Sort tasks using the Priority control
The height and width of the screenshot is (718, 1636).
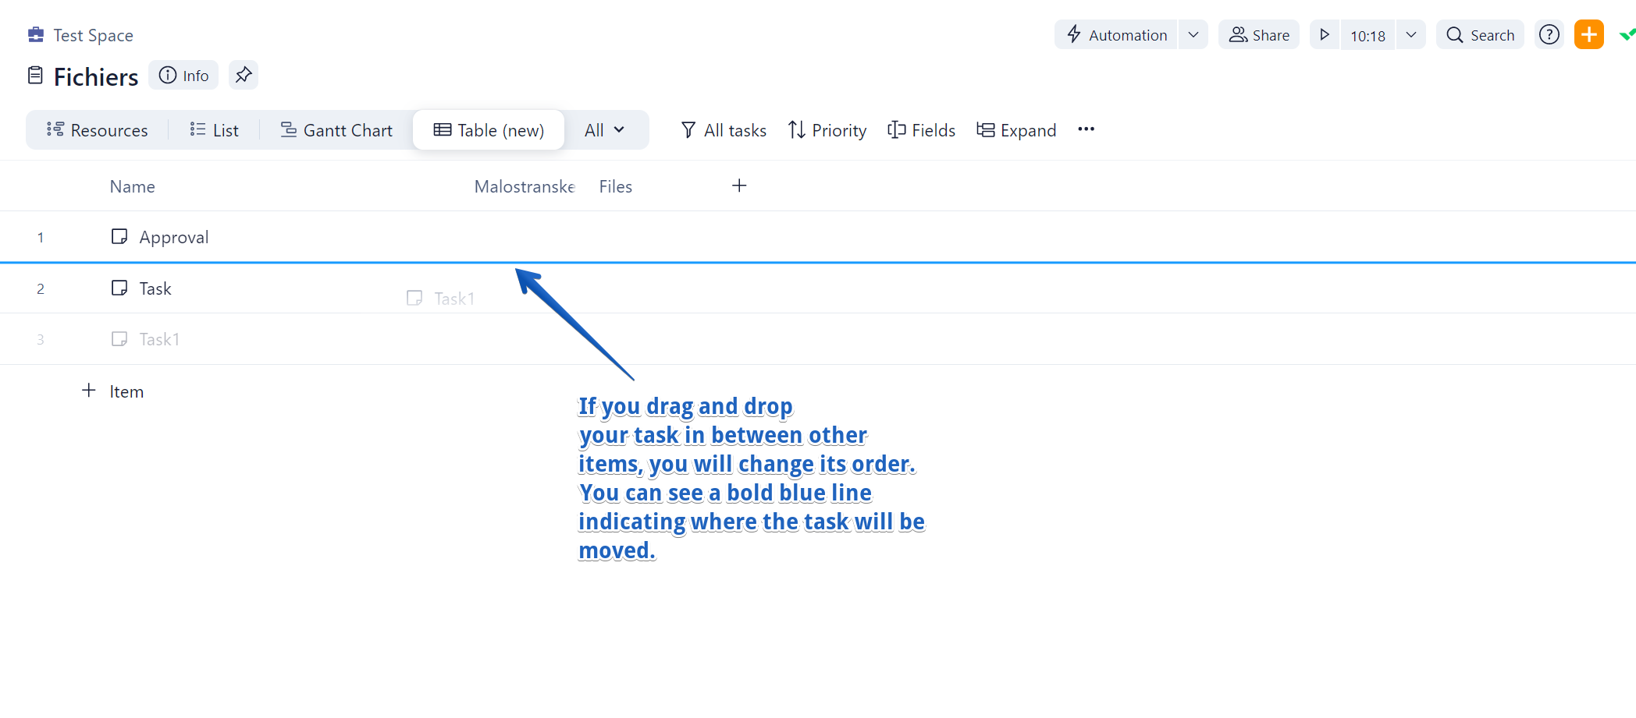[827, 130]
